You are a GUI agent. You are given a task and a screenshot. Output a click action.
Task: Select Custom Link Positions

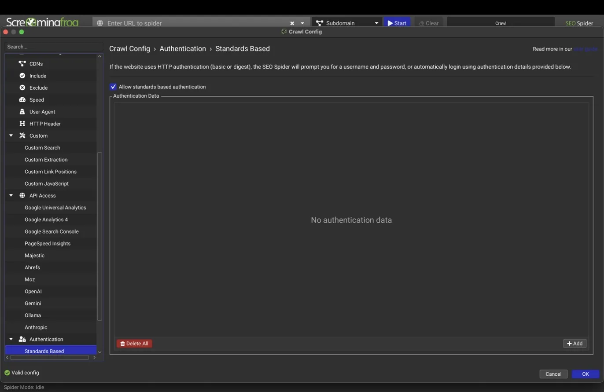51,172
